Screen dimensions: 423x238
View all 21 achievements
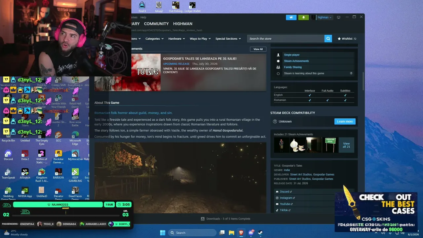[x=346, y=145]
